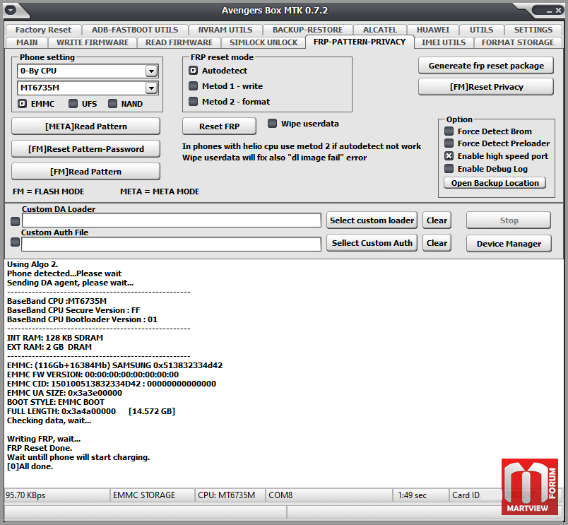Click the CPU: MT6735M status entry
Screen dimensions: 568x525
tap(230, 495)
